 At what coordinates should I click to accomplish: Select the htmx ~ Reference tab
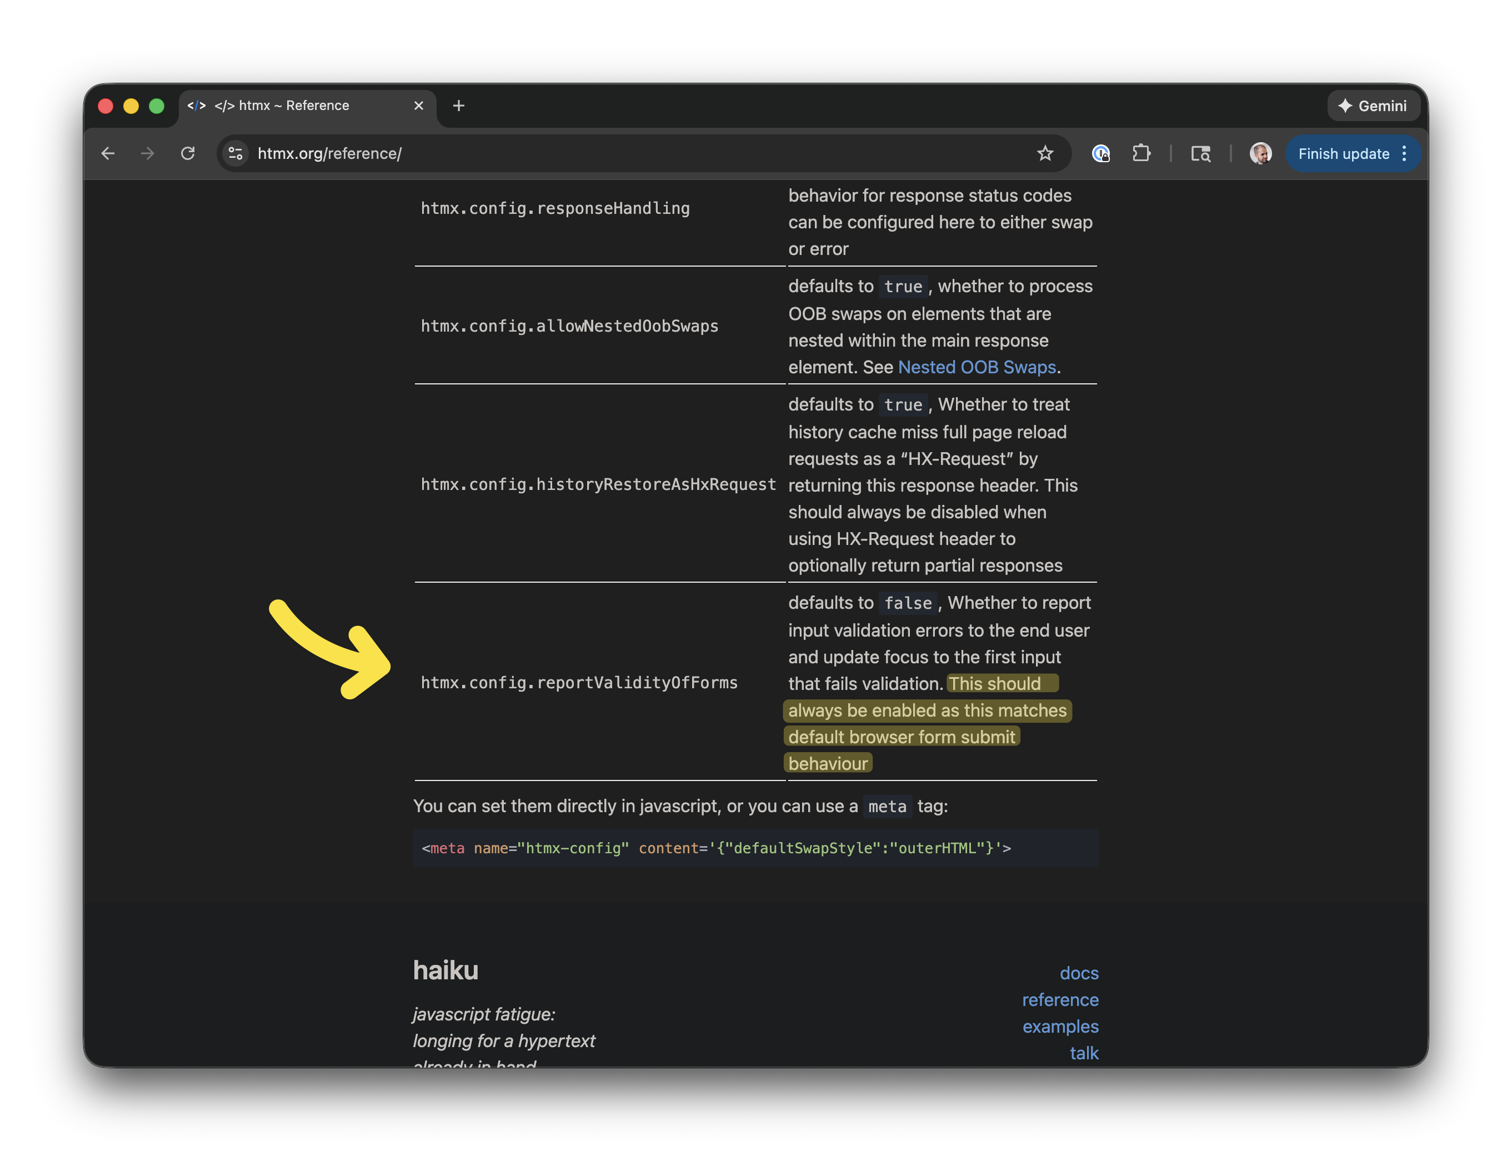[x=294, y=106]
